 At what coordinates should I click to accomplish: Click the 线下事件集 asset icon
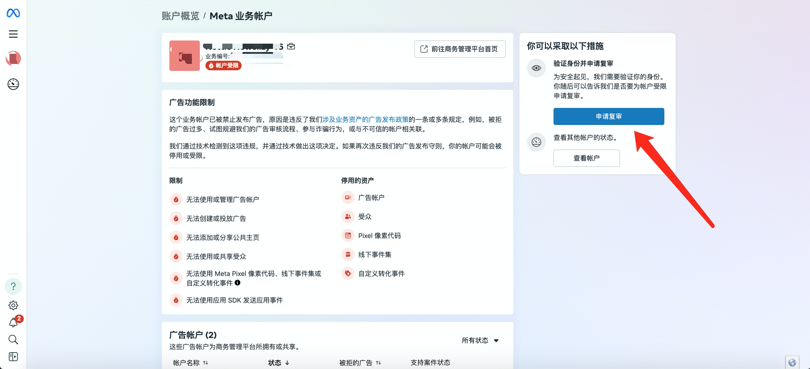click(x=348, y=254)
